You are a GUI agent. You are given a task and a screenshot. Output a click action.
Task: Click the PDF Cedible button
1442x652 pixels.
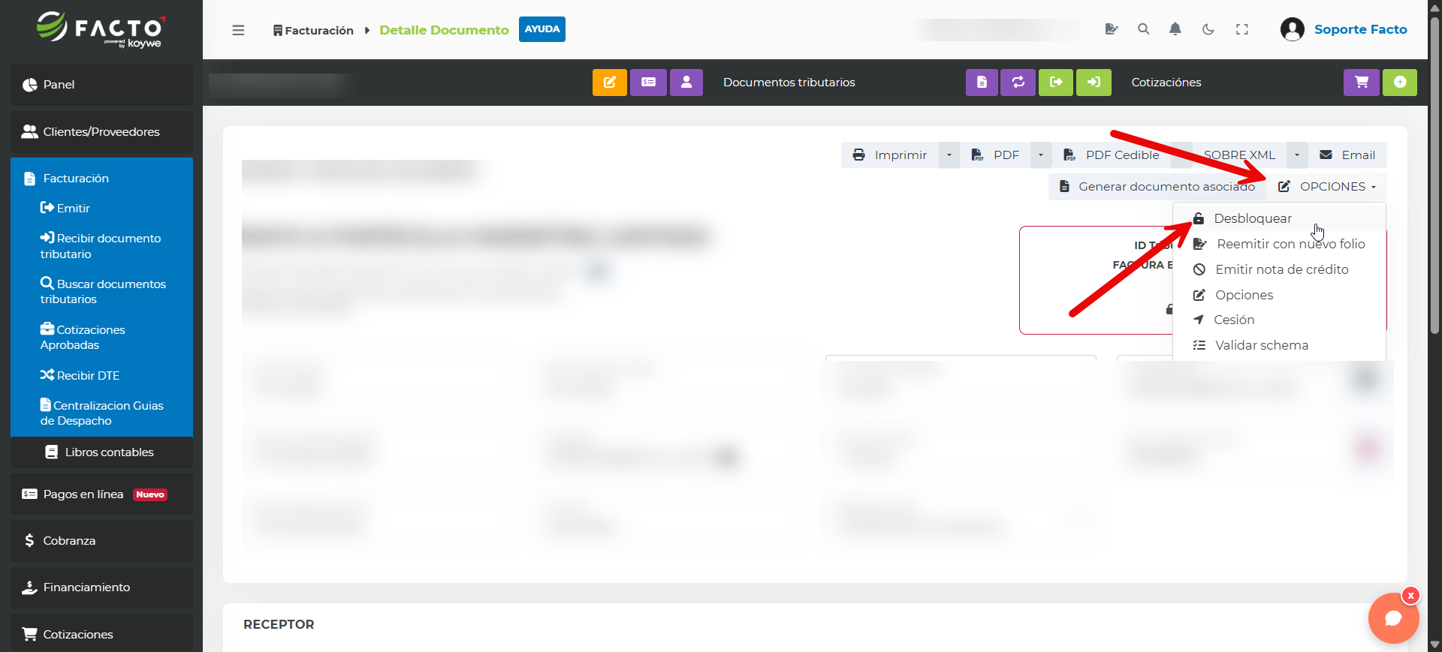(x=1112, y=155)
